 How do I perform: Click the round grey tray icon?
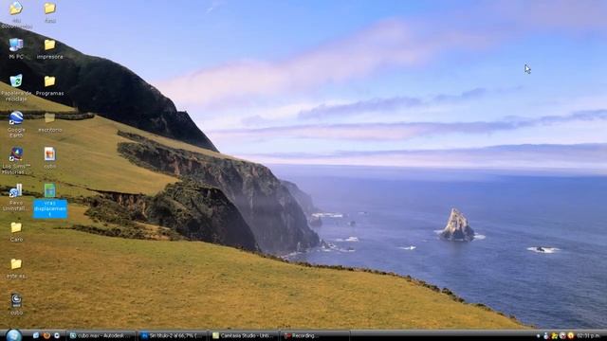coord(562,335)
